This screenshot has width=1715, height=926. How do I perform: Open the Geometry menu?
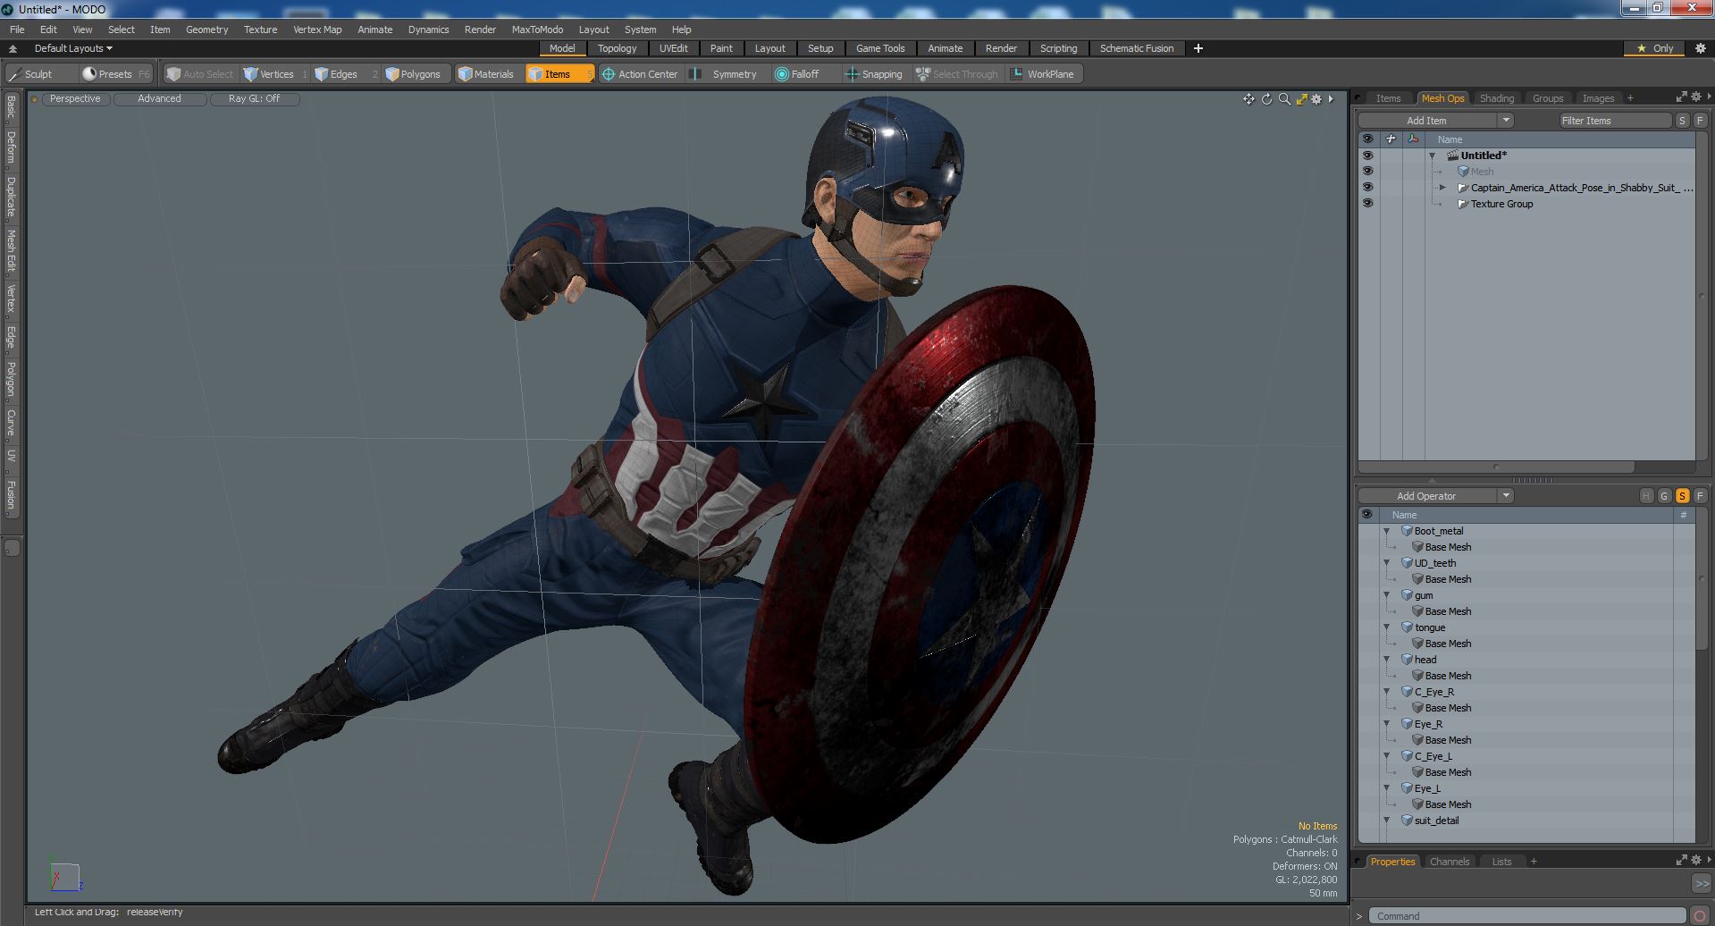tap(206, 29)
